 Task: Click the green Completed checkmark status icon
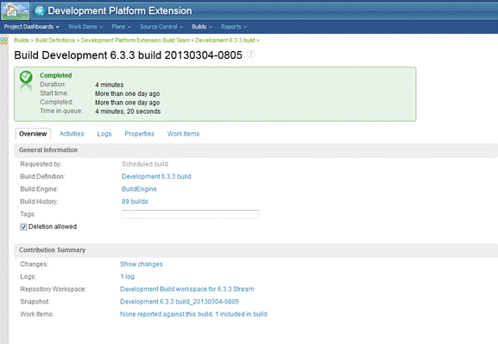click(26, 78)
